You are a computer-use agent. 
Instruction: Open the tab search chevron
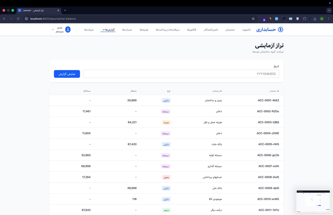tap(329, 10)
